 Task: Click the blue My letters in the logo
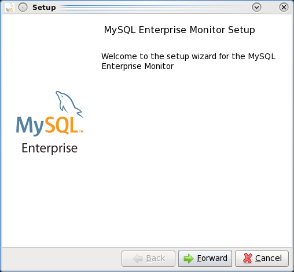point(30,126)
